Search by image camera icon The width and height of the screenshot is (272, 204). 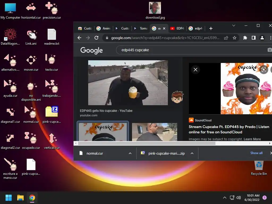pyautogui.click(x=270, y=50)
